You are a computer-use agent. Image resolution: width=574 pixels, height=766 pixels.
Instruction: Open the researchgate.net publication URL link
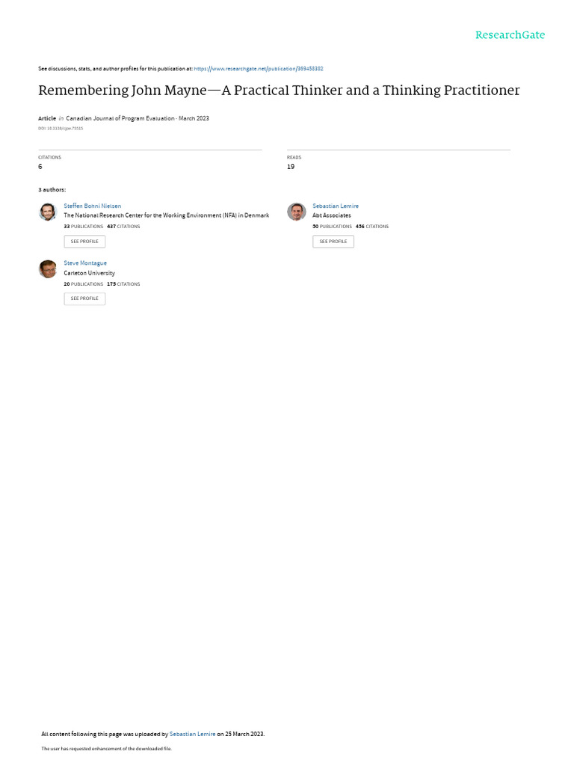[258, 69]
